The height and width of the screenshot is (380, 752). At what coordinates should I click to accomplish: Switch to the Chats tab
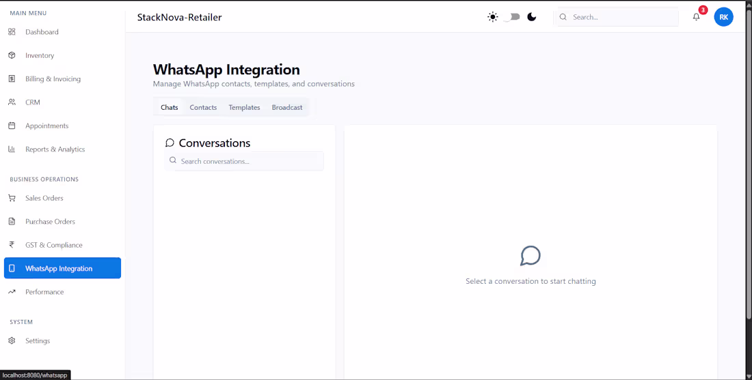tap(170, 107)
